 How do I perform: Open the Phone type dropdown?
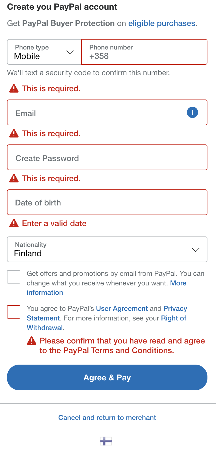pos(44,52)
